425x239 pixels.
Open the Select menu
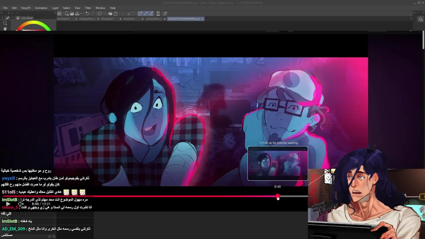point(66,8)
